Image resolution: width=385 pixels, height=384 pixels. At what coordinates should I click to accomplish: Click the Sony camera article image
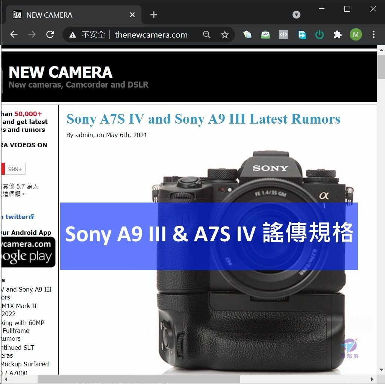pos(253,260)
